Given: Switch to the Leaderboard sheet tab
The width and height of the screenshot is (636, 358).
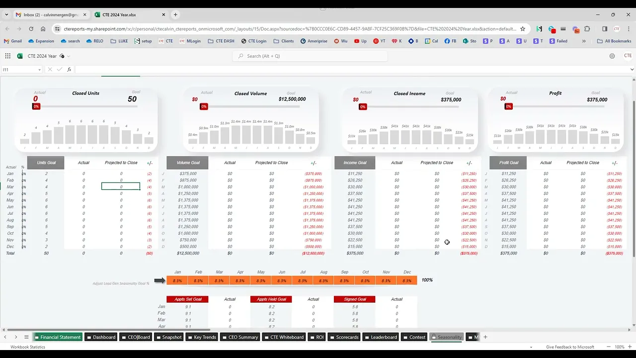Looking at the screenshot, I should click(380, 337).
